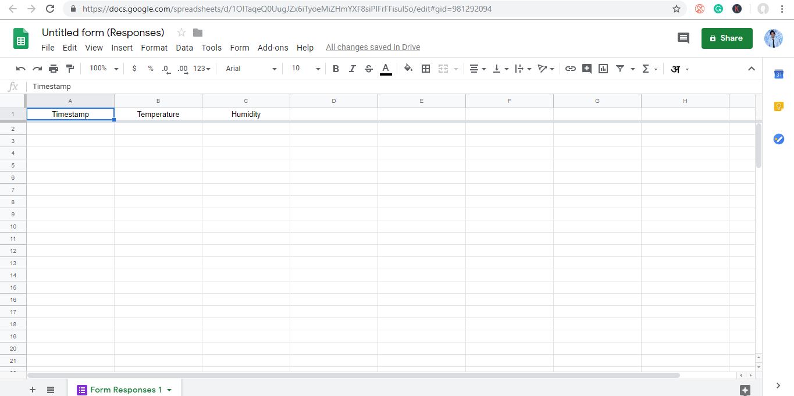Expand the Arial font dropdown
This screenshot has width=794, height=396.
coord(251,69)
